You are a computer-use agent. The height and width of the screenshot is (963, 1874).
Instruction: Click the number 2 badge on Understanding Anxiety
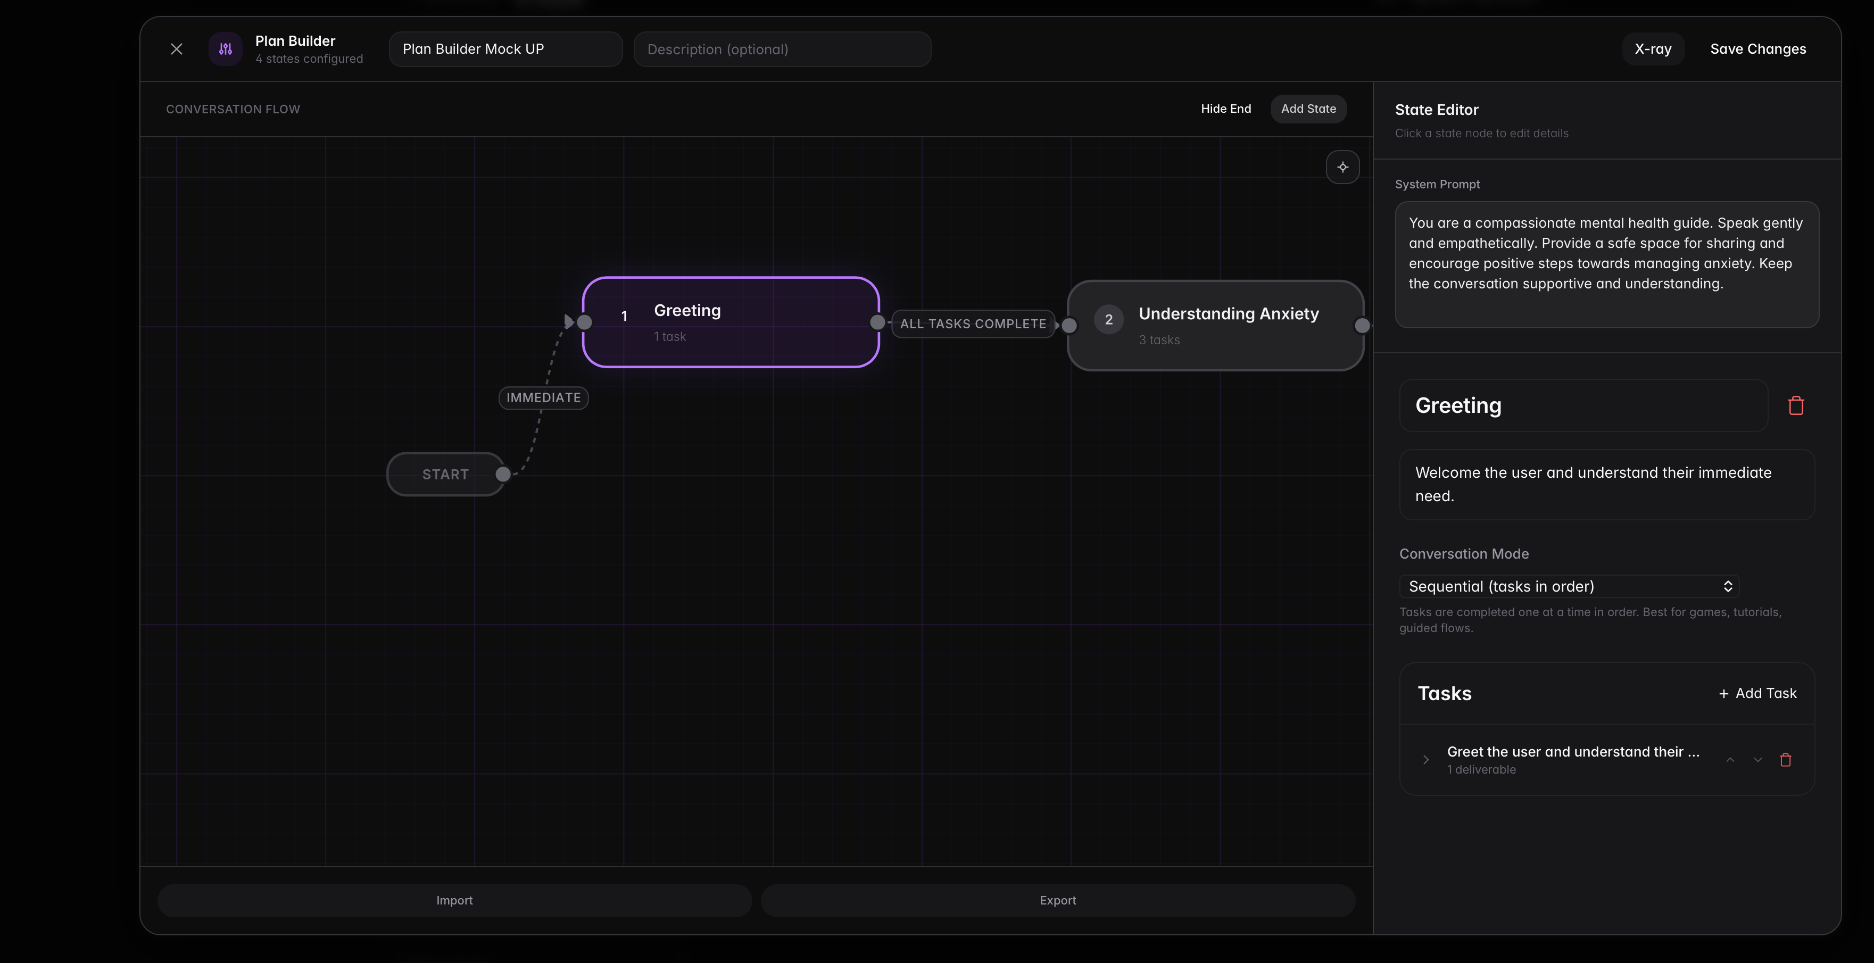(x=1108, y=319)
